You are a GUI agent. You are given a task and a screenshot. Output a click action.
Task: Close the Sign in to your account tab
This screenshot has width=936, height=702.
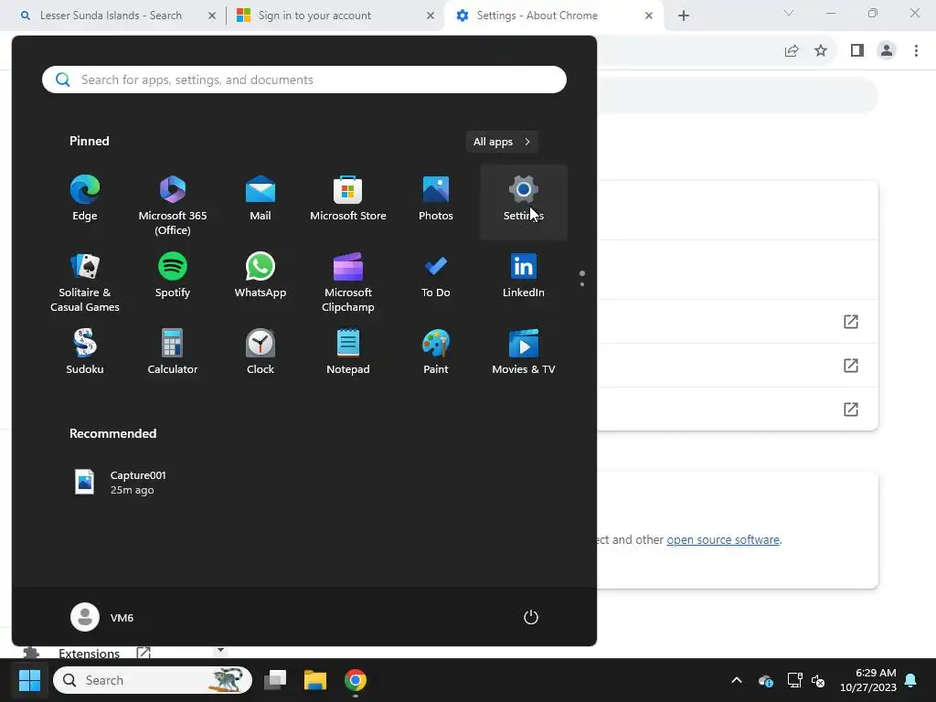431,16
